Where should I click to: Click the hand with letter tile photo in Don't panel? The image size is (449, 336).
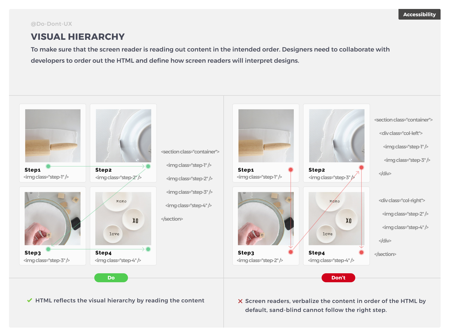266,219
